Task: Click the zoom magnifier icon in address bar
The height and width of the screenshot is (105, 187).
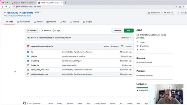Action: point(176,7)
